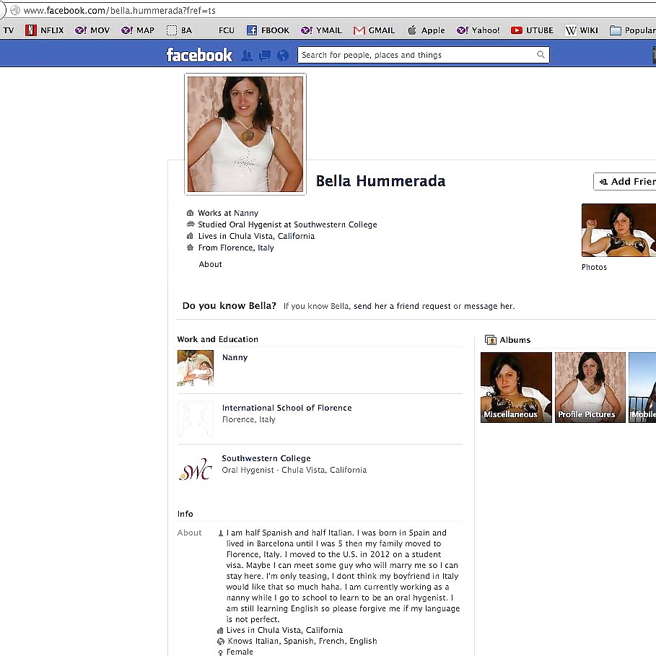Click the Facebook logo
Viewport: 656px width, 656px height.
(199, 55)
